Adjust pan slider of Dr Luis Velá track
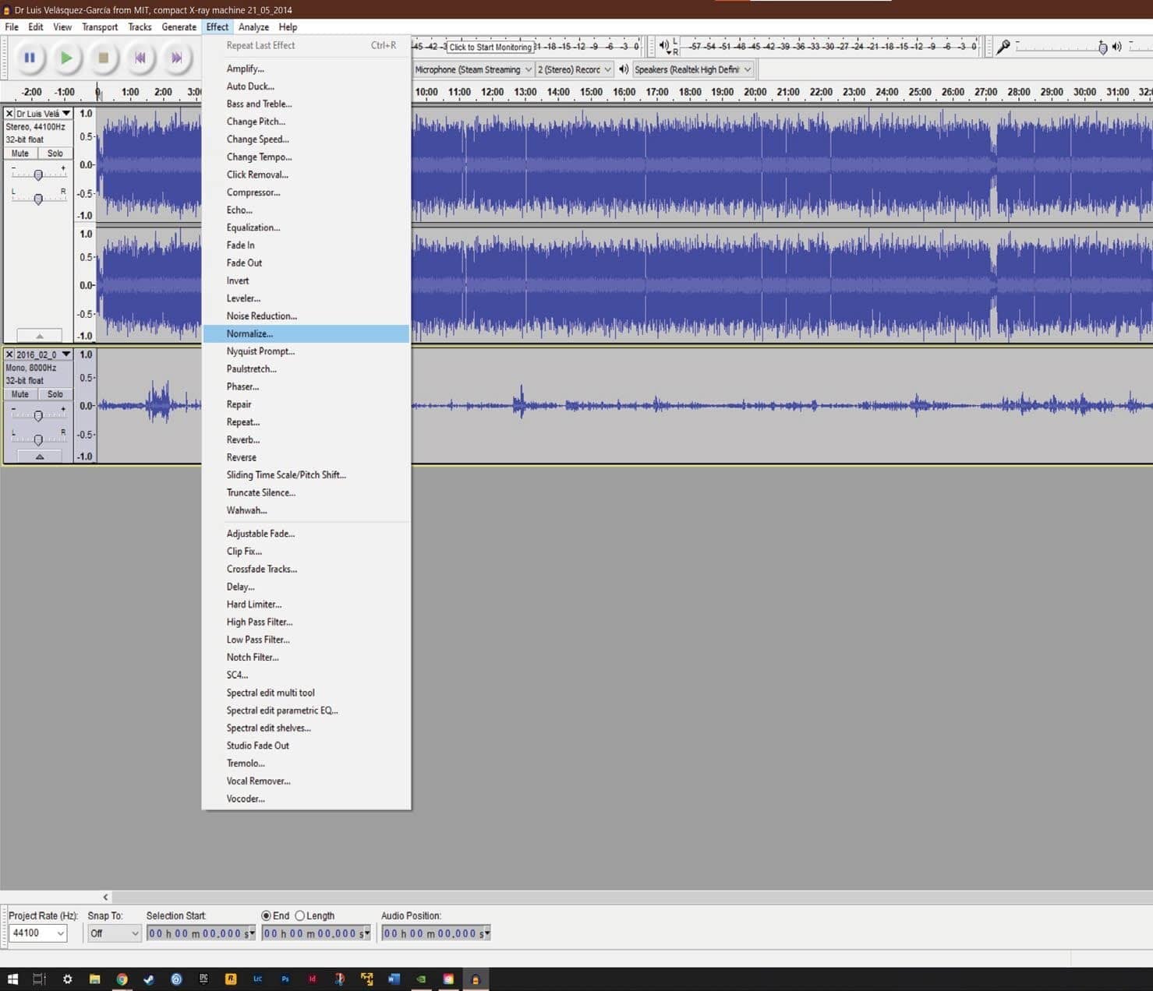1153x991 pixels. [38, 199]
